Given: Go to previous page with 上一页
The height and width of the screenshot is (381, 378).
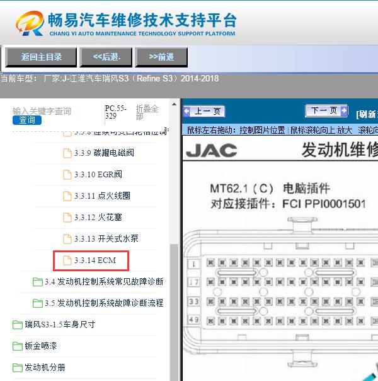Looking at the screenshot, I should 204,112.
